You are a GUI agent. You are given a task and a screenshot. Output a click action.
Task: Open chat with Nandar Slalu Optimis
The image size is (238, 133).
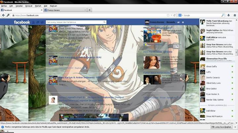(217, 100)
